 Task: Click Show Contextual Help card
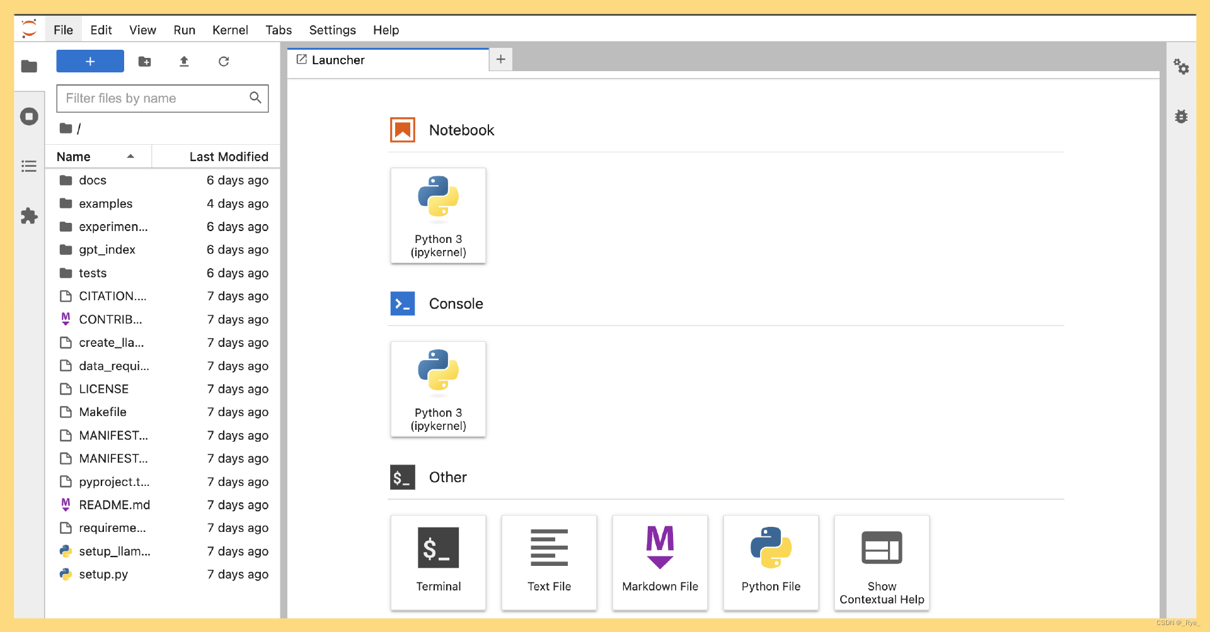pos(882,563)
